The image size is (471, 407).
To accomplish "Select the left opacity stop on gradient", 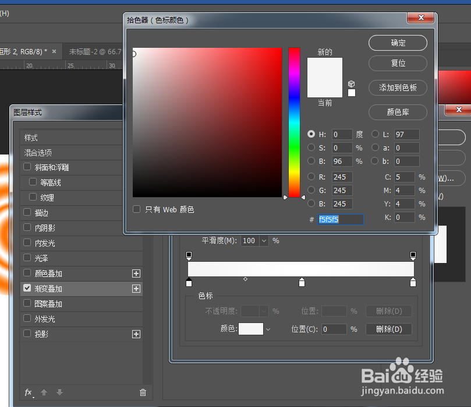I will 189,256.
